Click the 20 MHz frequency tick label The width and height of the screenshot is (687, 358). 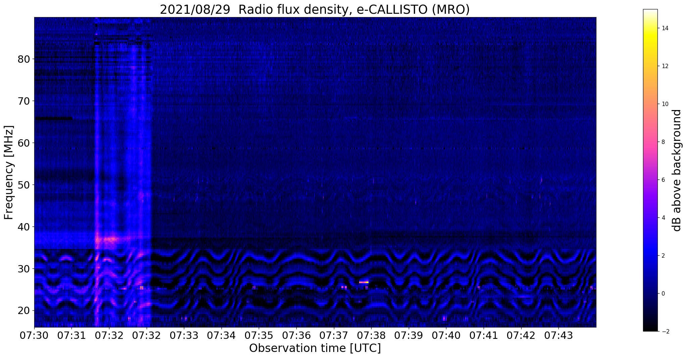point(24,311)
